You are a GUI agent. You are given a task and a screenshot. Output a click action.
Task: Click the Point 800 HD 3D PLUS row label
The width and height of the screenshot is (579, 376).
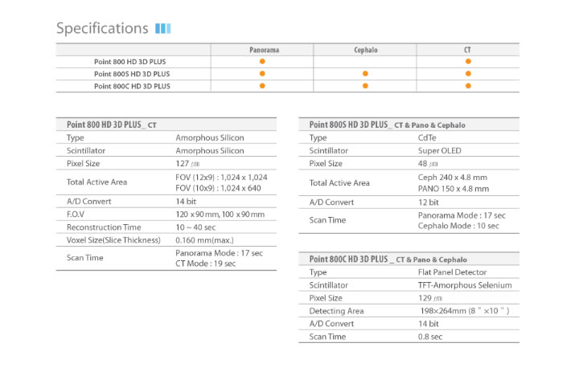click(x=130, y=62)
